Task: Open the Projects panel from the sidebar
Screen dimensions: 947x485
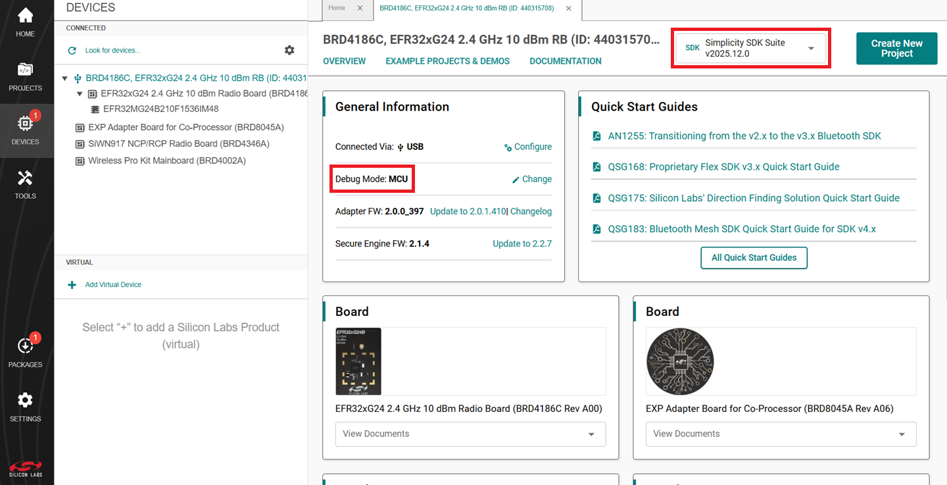Action: tap(25, 74)
